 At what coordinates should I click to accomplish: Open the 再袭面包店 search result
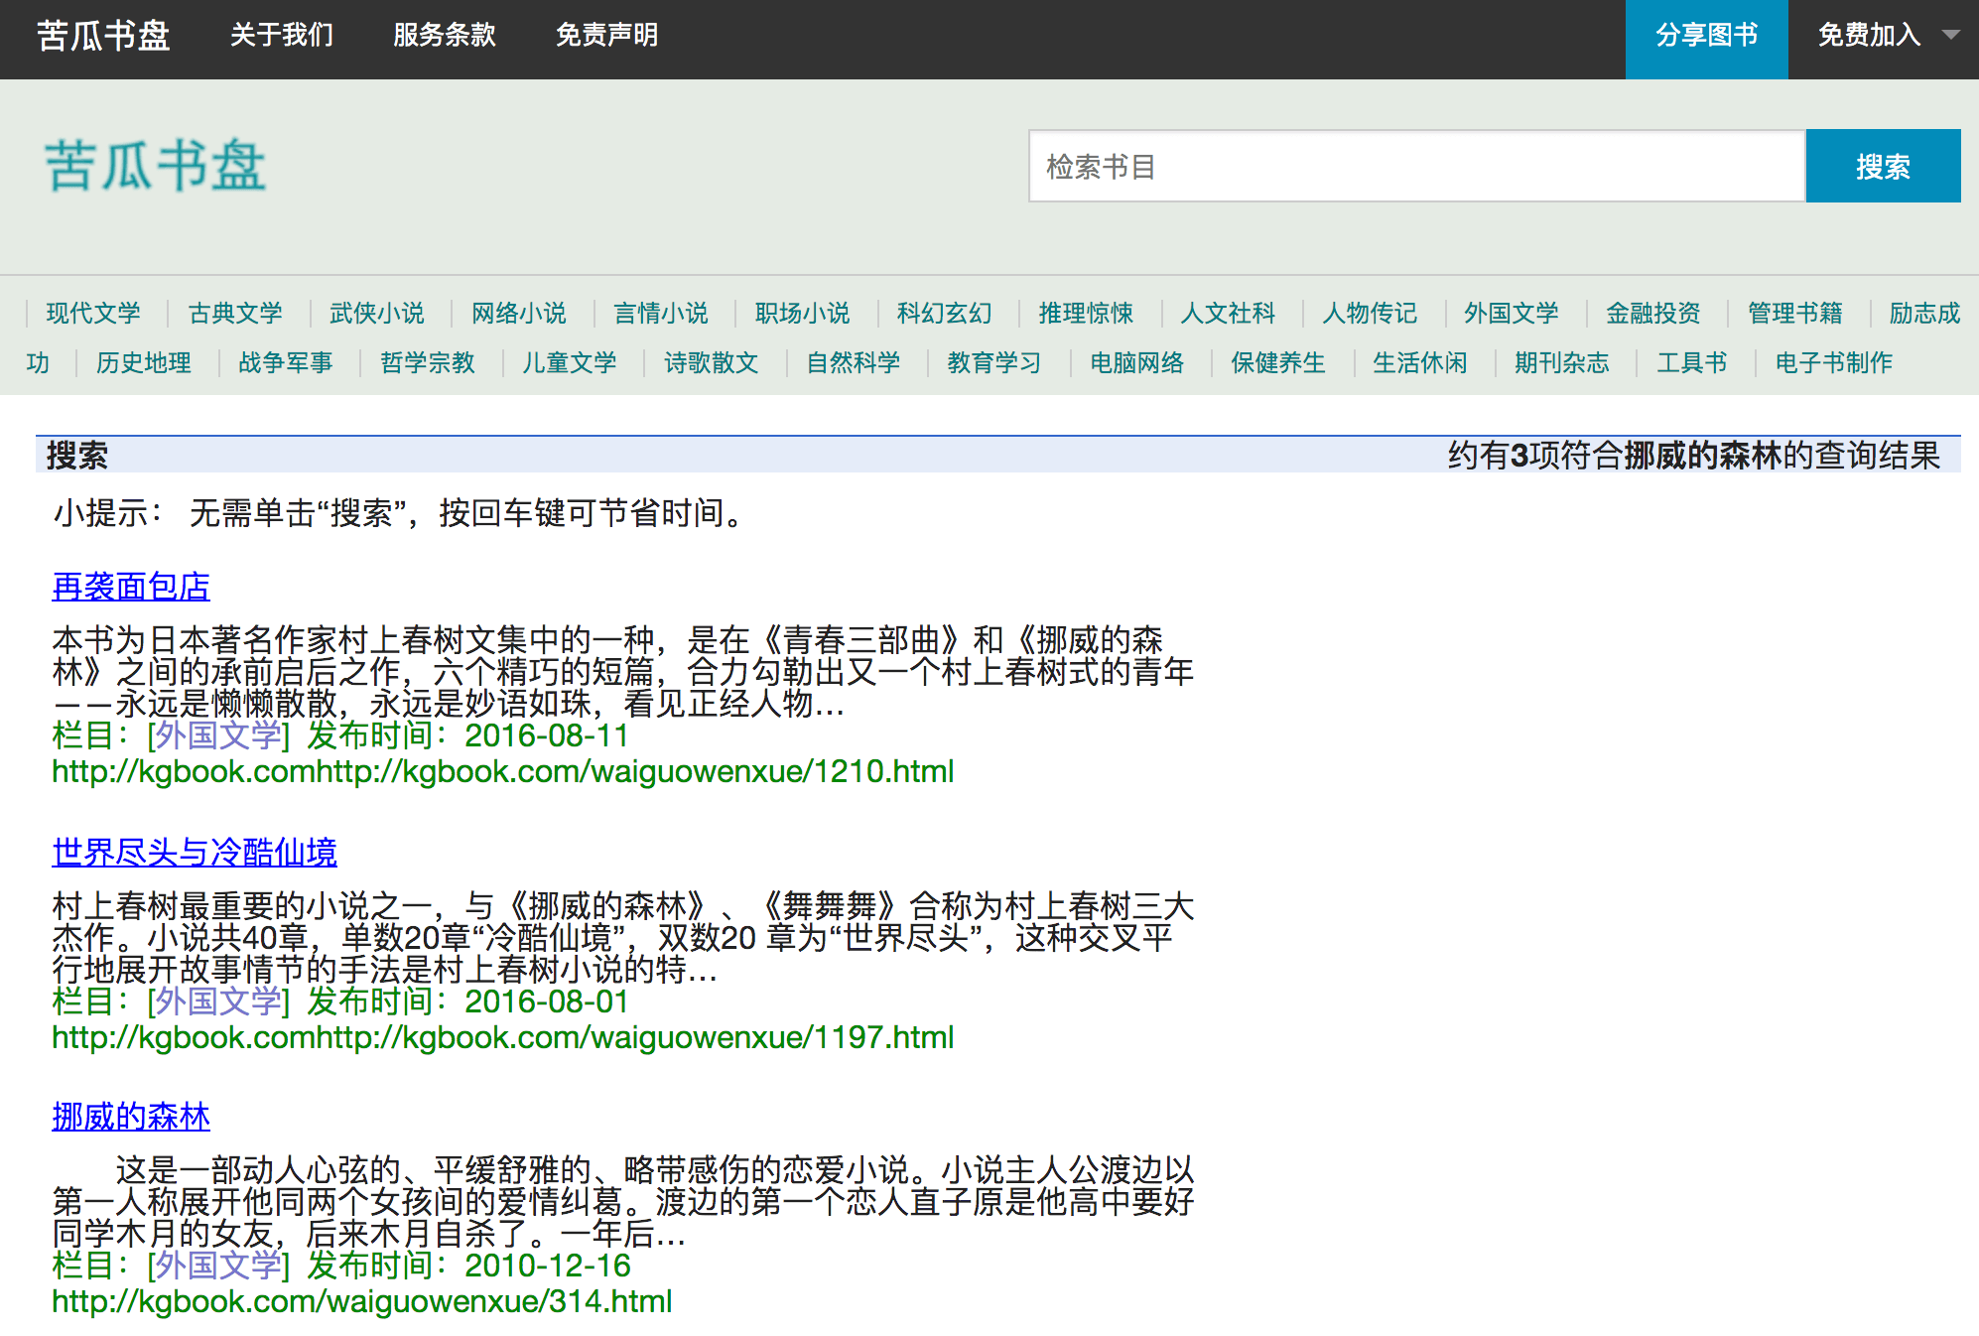click(x=131, y=587)
